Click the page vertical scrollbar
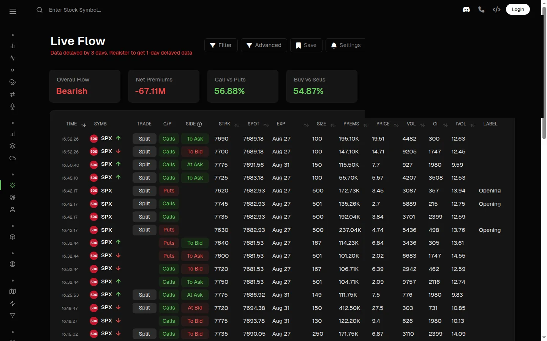The image size is (547, 341). 544,72
